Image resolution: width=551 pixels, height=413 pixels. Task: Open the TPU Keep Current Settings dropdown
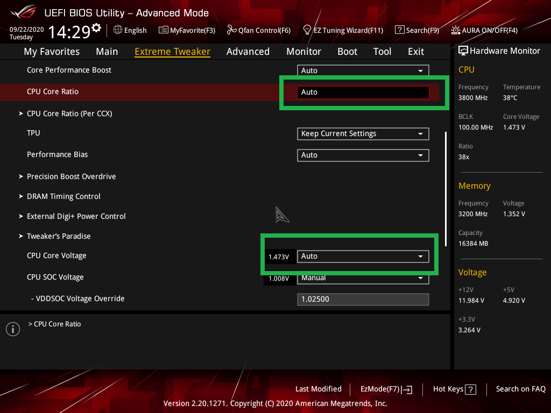(x=363, y=134)
